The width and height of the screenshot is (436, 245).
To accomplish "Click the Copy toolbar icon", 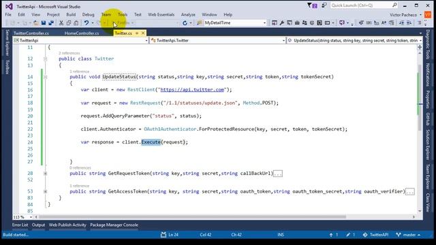I will (x=68, y=23).
